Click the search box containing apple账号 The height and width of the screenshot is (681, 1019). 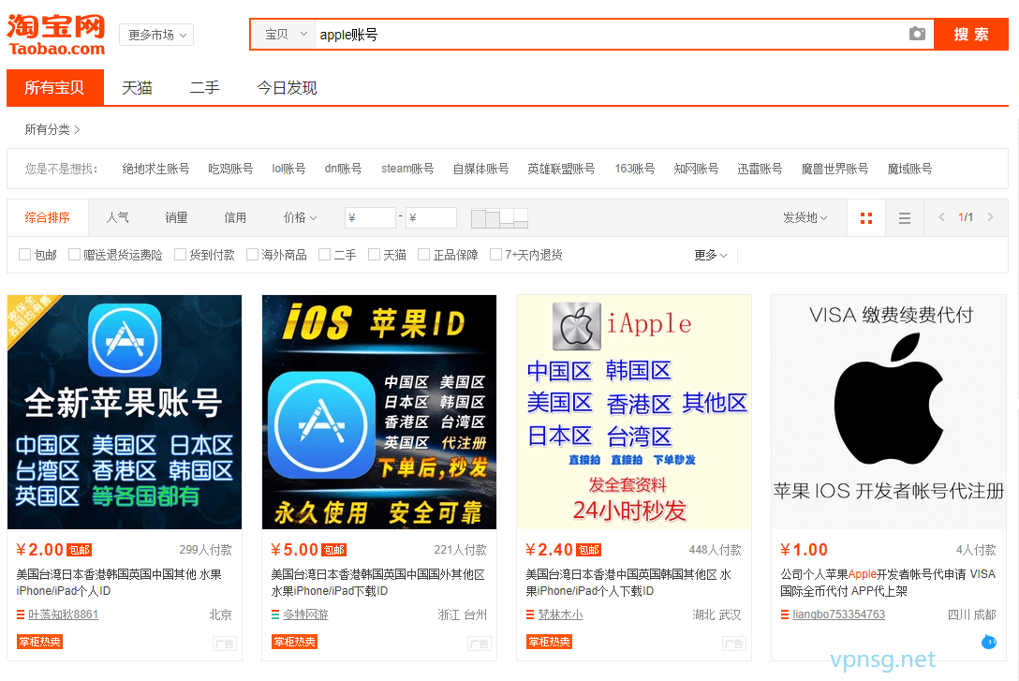point(611,35)
